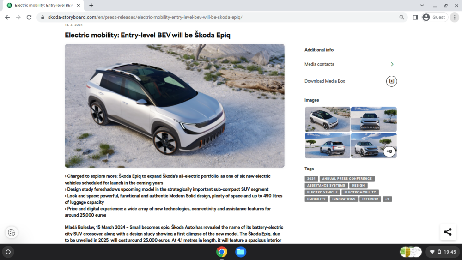Go back to the previous page
462x260 pixels.
click(x=7, y=18)
